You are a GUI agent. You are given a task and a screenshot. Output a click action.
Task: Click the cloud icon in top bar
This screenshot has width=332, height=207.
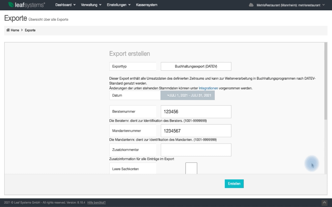(251, 5)
